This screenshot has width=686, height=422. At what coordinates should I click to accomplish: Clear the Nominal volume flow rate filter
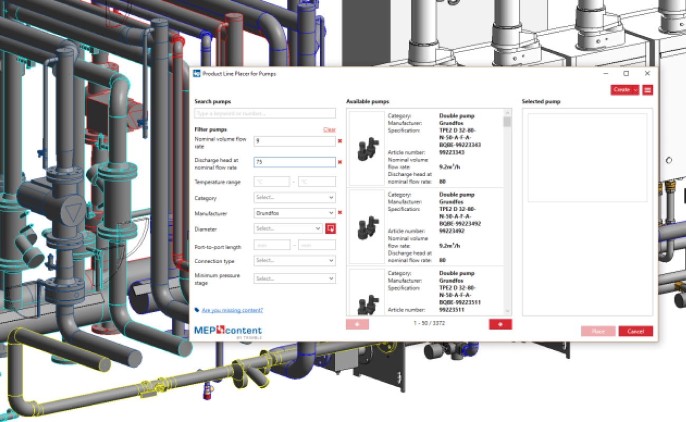tap(340, 141)
